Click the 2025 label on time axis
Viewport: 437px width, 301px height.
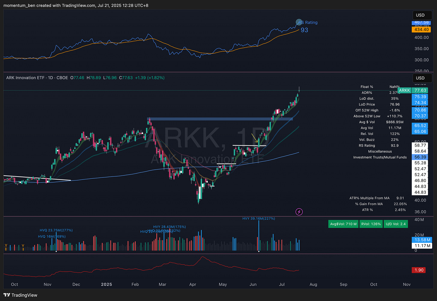(x=107, y=284)
